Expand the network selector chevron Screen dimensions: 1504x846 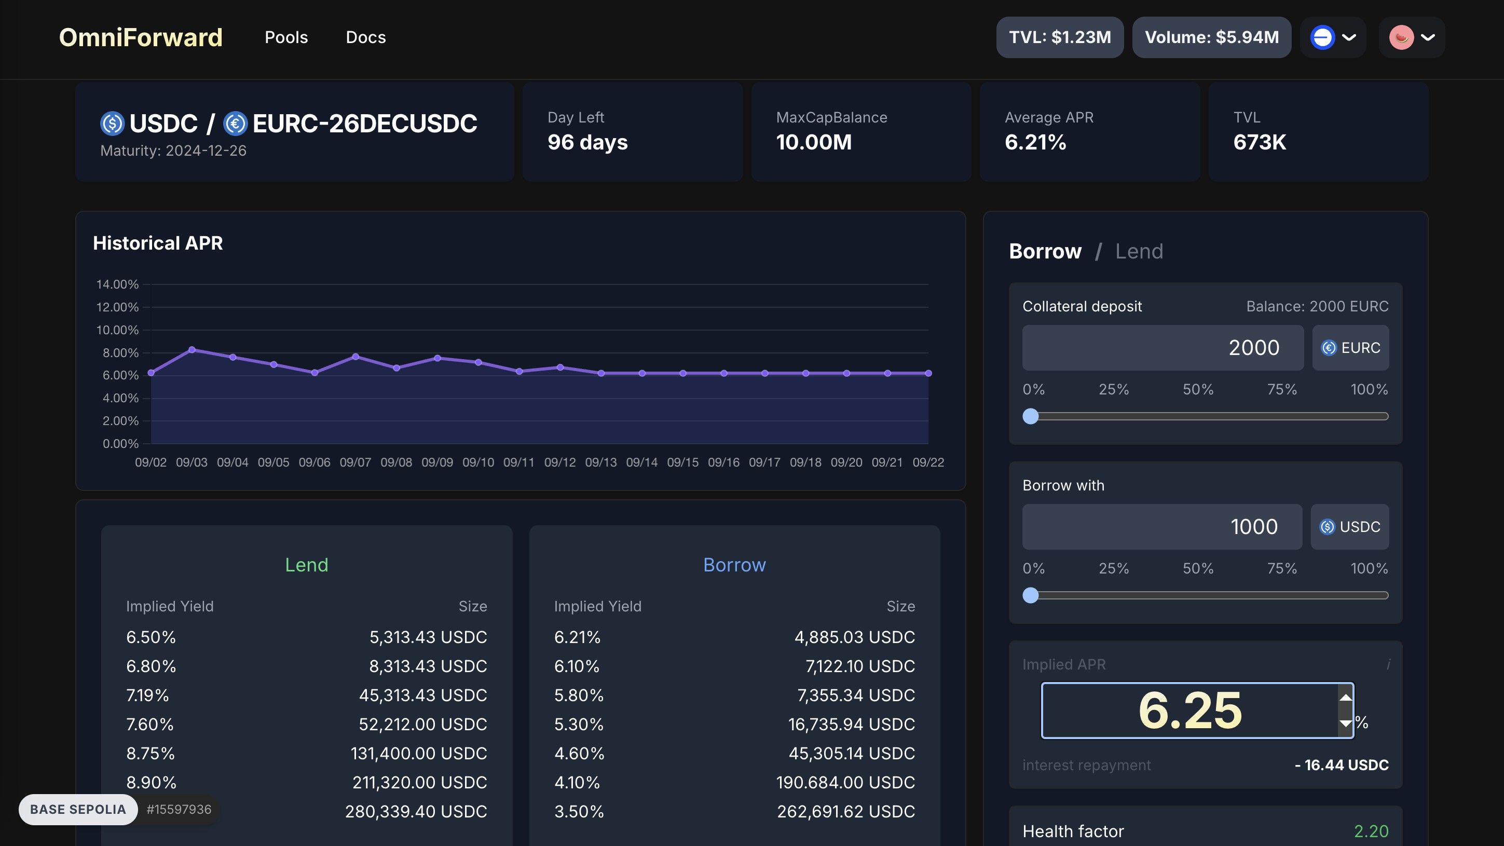1349,37
